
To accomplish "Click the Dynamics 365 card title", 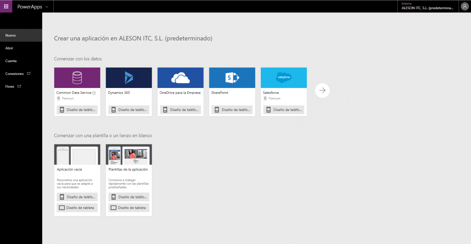I will click(119, 93).
